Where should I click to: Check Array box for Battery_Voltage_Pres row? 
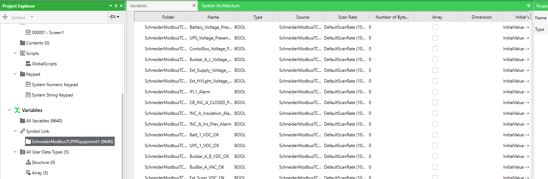(435, 27)
